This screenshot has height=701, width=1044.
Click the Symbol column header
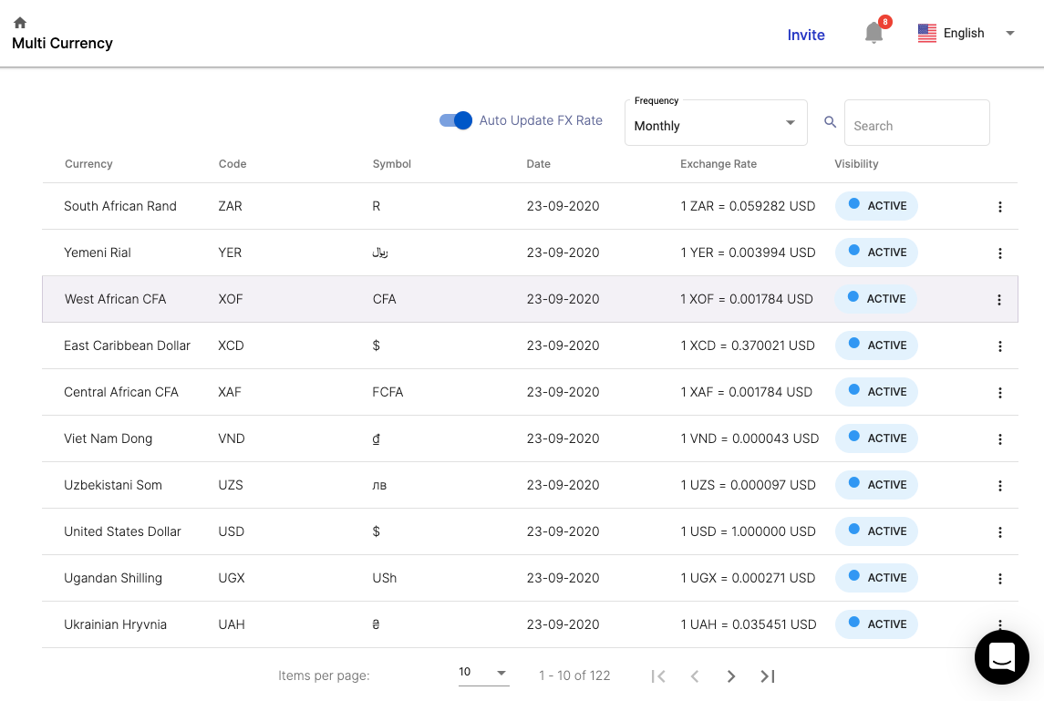(x=391, y=164)
